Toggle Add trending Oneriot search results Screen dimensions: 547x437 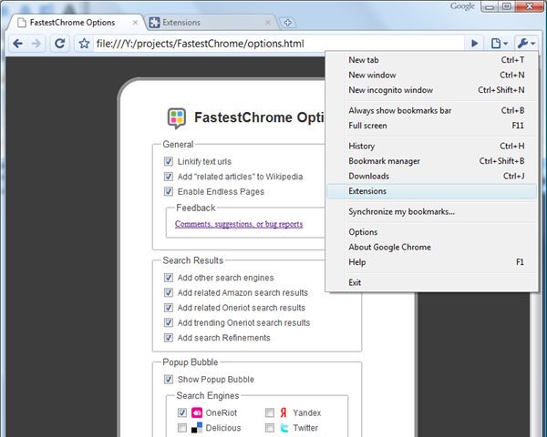point(169,322)
